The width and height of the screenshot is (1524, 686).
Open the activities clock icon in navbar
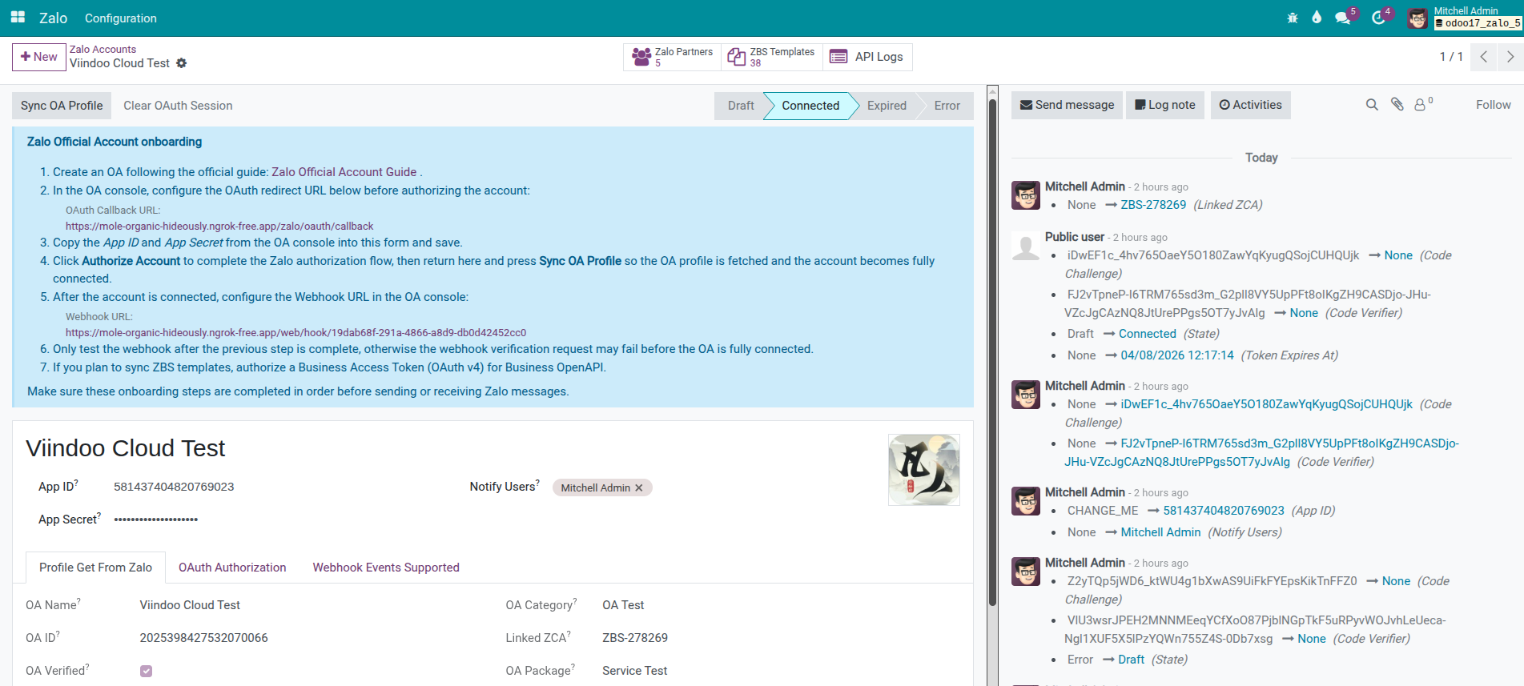(1378, 18)
